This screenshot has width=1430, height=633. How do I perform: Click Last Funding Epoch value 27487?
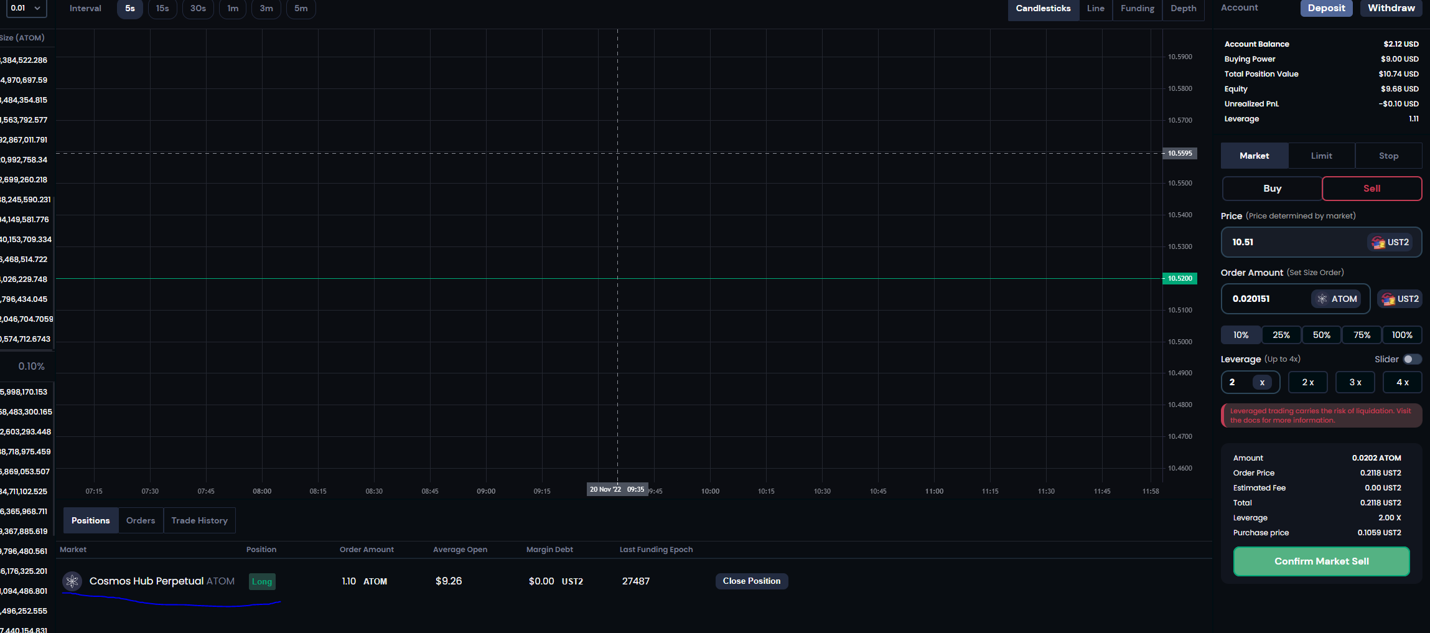click(x=636, y=581)
